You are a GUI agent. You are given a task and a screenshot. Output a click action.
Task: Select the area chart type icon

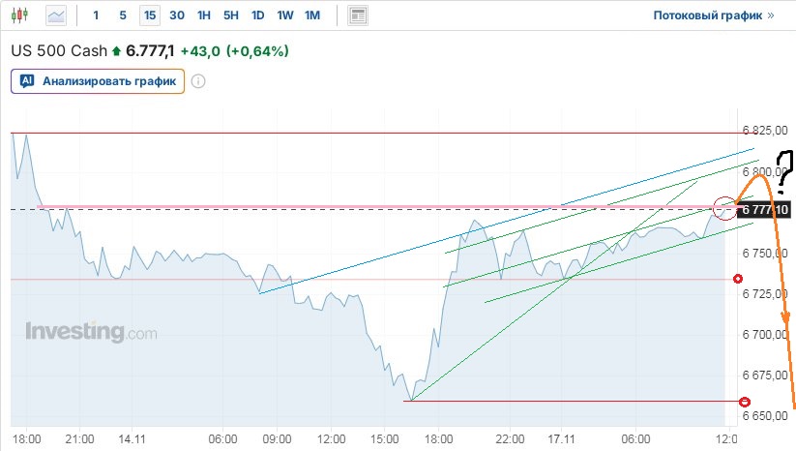(x=57, y=15)
